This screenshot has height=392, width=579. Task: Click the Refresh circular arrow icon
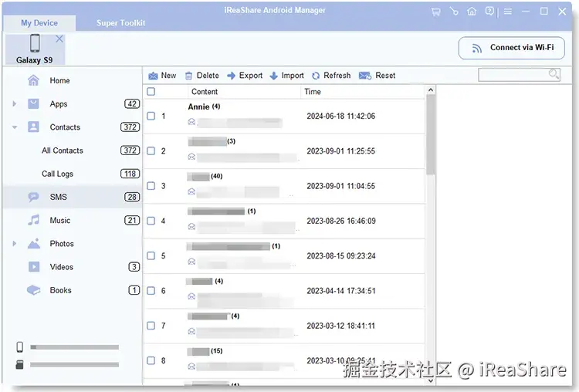click(316, 76)
